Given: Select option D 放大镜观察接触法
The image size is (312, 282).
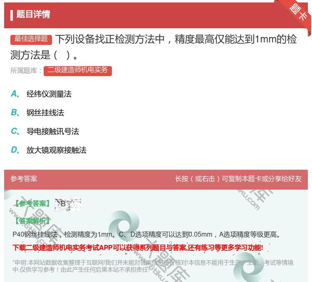Looking at the screenshot, I should (x=49, y=150).
